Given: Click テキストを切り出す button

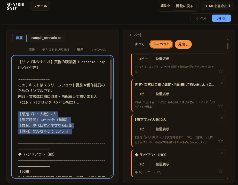Looking at the screenshot, I should [x=56, y=50].
